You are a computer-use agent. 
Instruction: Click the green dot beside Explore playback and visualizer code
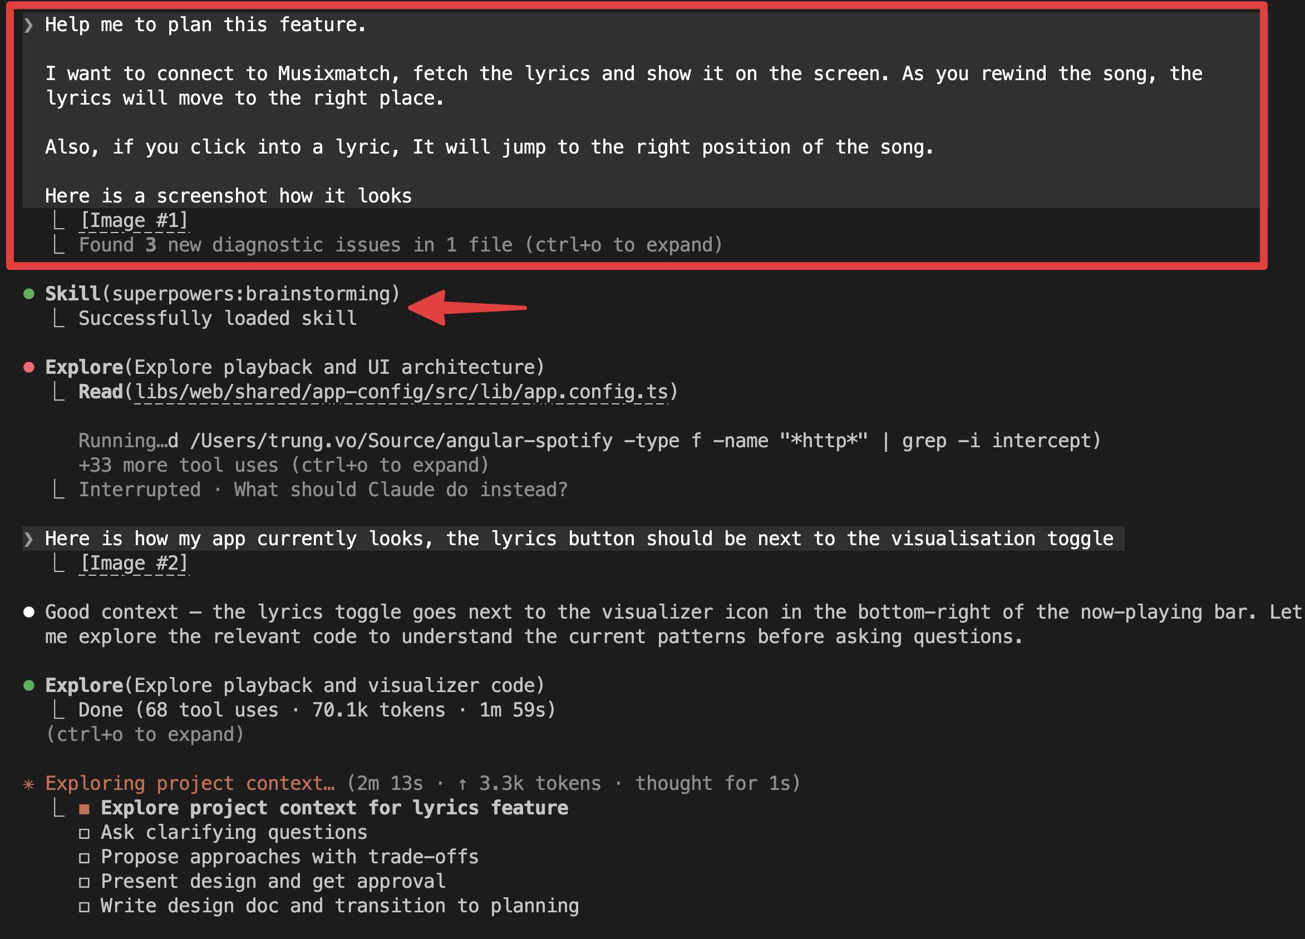coord(29,685)
